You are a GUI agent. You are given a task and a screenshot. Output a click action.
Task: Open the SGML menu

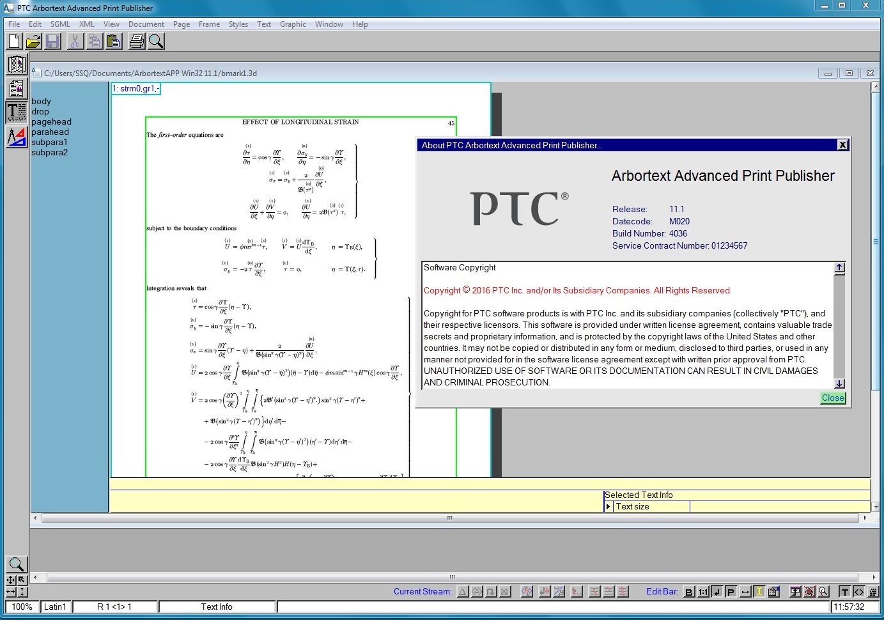point(60,24)
